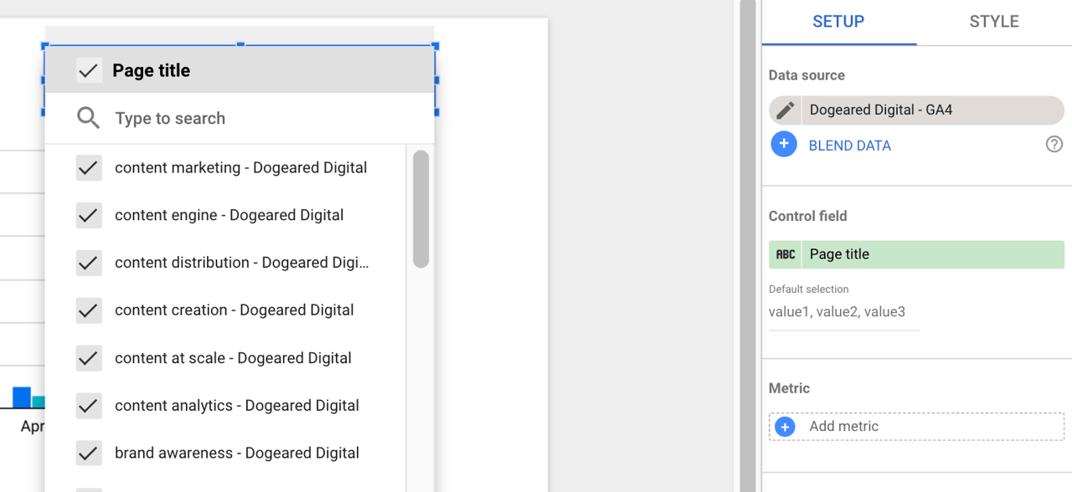Image resolution: width=1072 pixels, height=492 pixels.
Task: Click the pencil icon to edit the data source
Action: pos(785,110)
